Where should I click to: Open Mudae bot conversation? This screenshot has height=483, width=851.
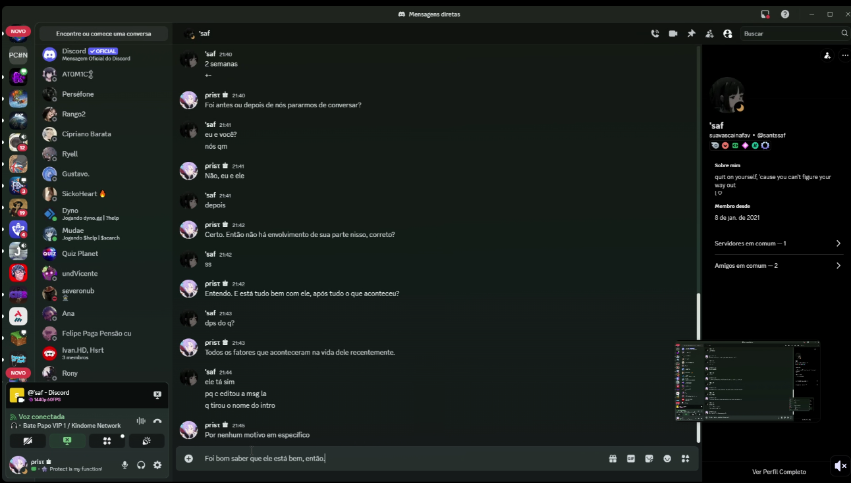tap(104, 234)
